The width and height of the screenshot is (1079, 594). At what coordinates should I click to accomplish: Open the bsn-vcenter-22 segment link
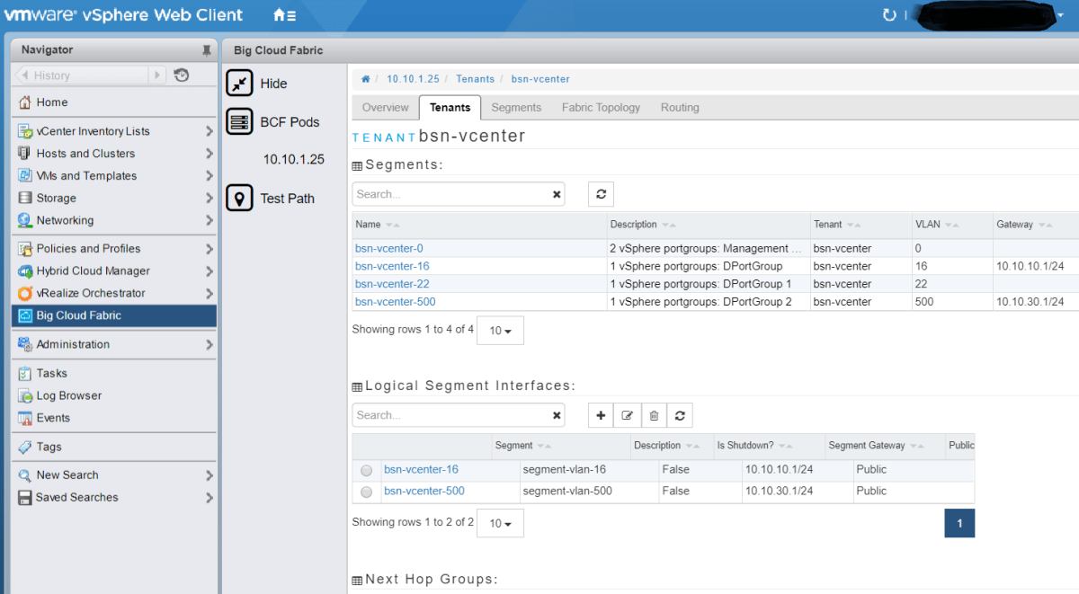[392, 283]
